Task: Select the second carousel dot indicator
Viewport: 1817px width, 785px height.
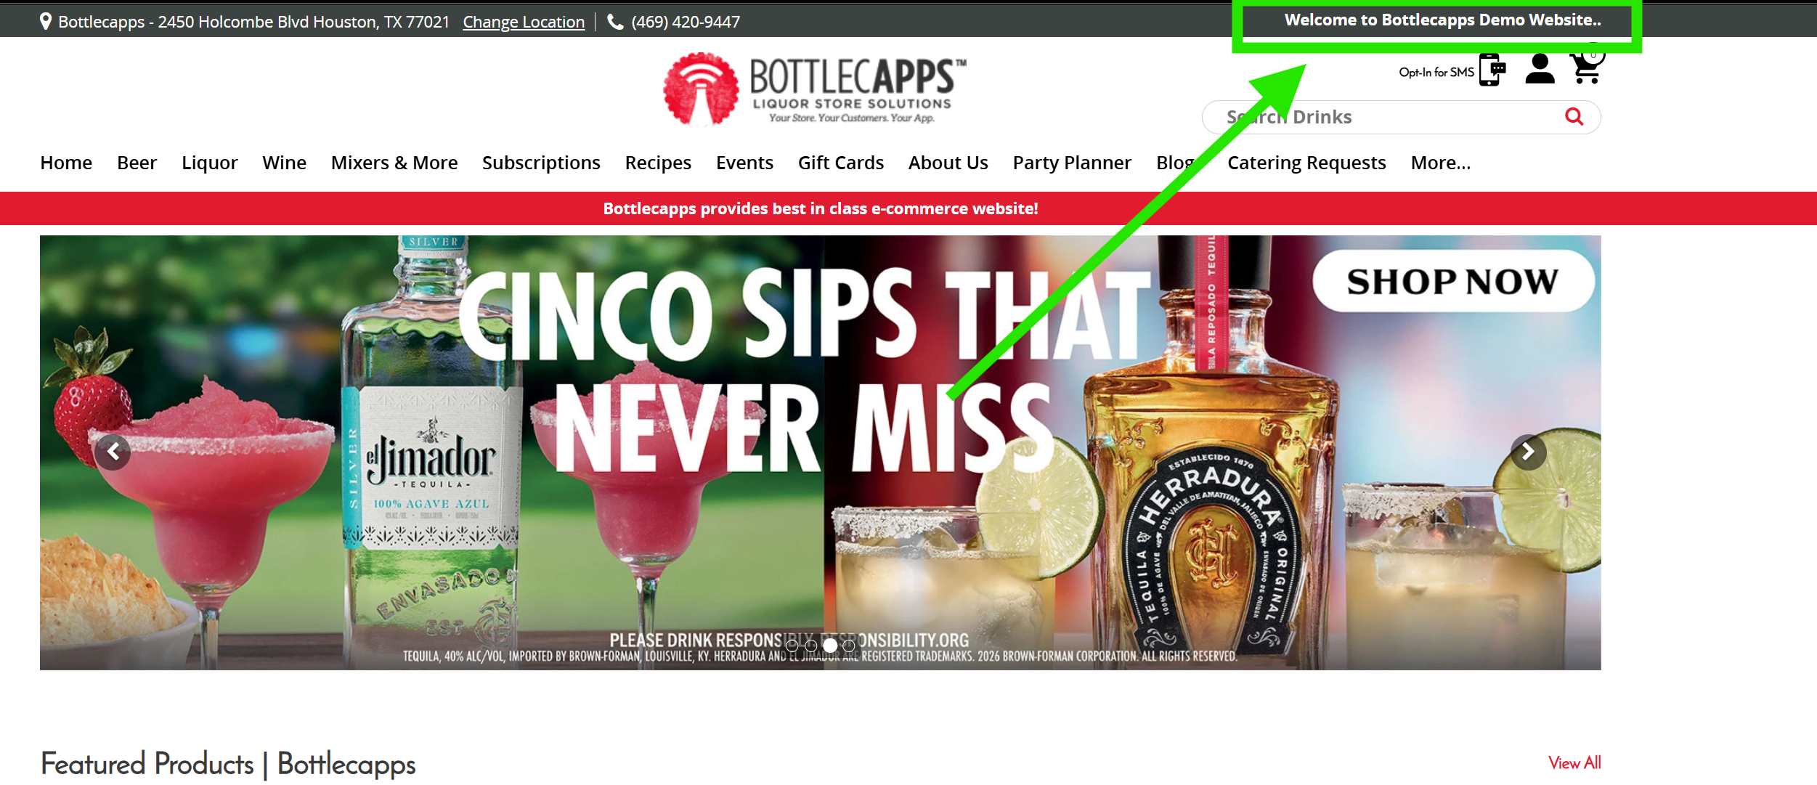Action: pos(811,645)
